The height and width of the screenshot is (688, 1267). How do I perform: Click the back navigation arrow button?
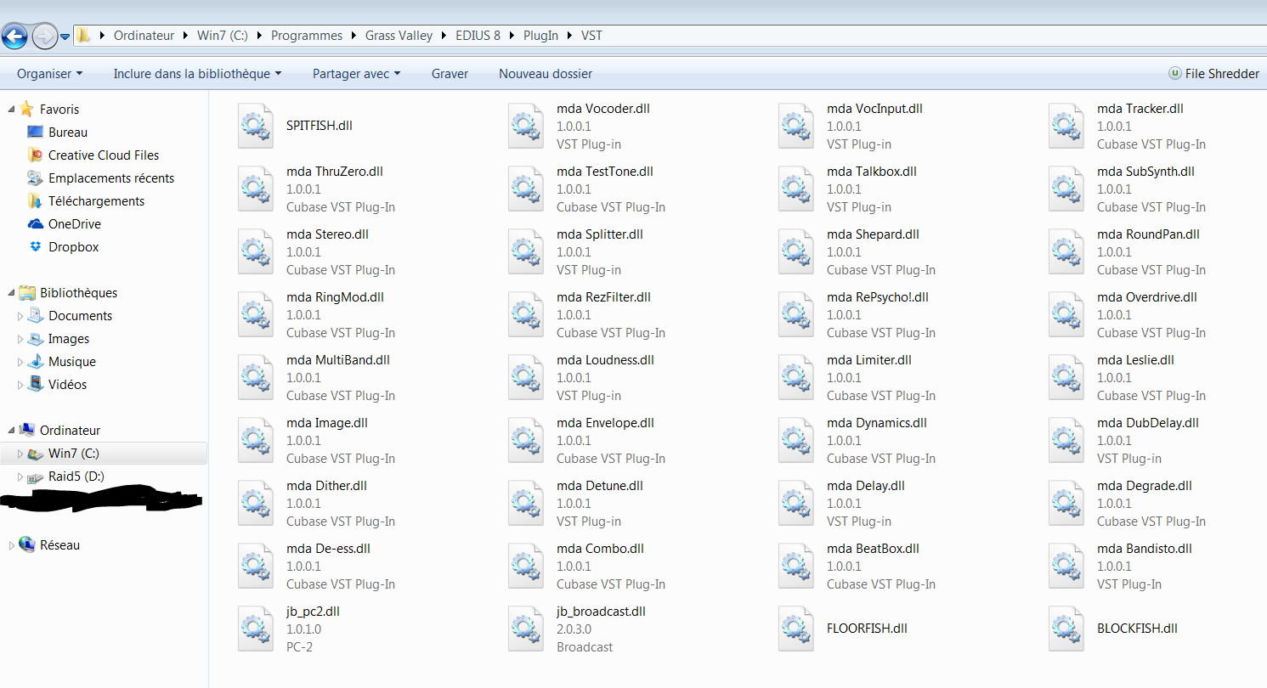click(x=14, y=36)
